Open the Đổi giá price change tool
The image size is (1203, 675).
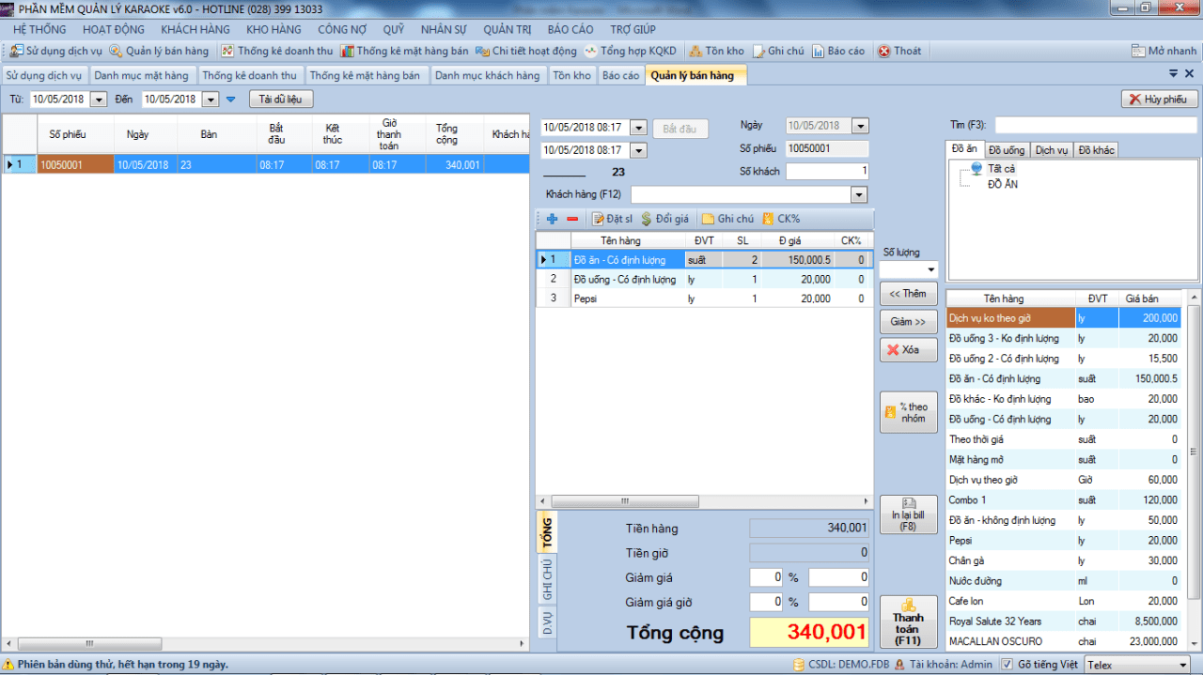click(x=664, y=219)
